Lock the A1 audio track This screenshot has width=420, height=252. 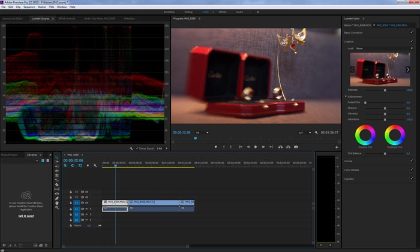tap(71, 209)
